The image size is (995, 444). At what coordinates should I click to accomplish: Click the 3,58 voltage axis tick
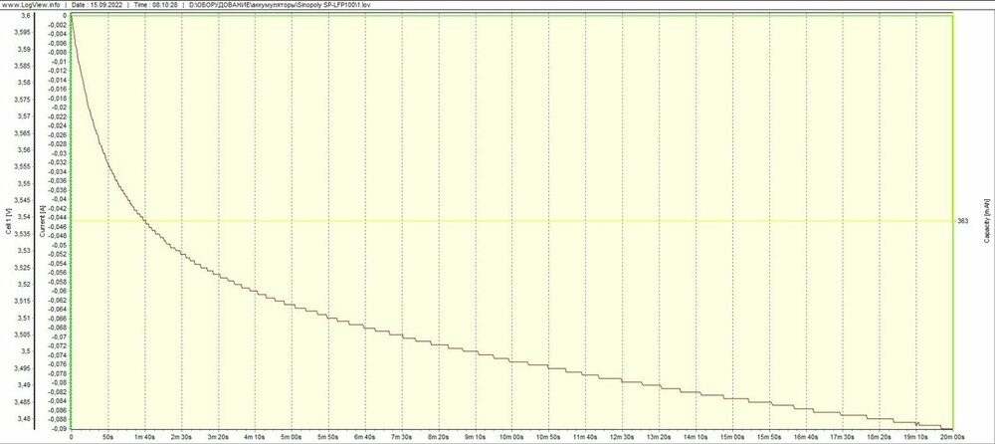coord(24,83)
